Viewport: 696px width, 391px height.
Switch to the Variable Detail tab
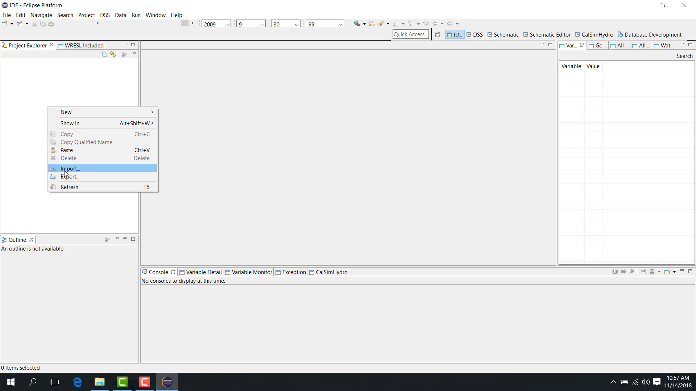200,272
